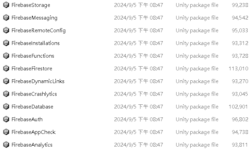Click the FirebaseDynamicLinks Unity package icon

click(x=6, y=81)
